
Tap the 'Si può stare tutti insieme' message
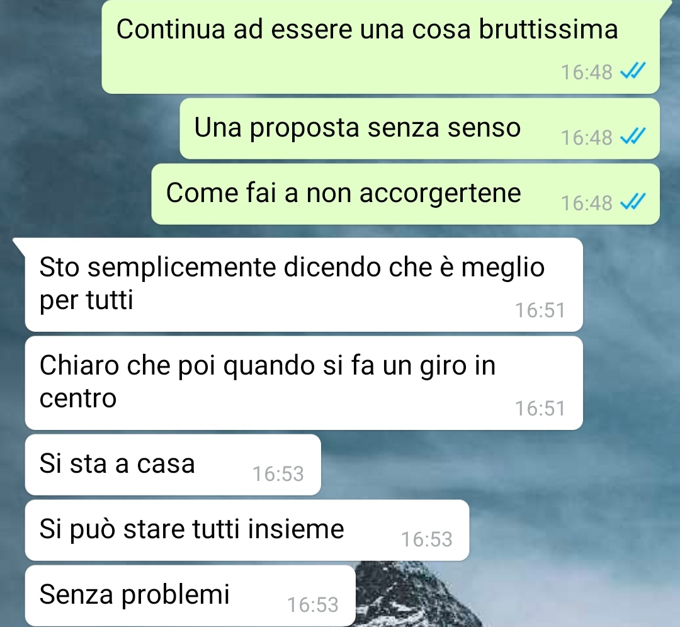point(247,530)
